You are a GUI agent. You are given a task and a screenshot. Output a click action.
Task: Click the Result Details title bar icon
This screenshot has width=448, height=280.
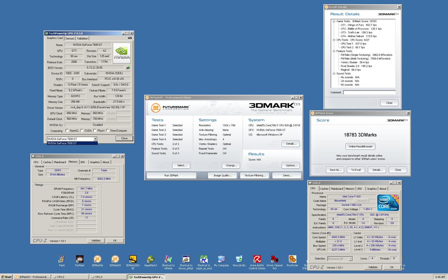[x=326, y=7]
